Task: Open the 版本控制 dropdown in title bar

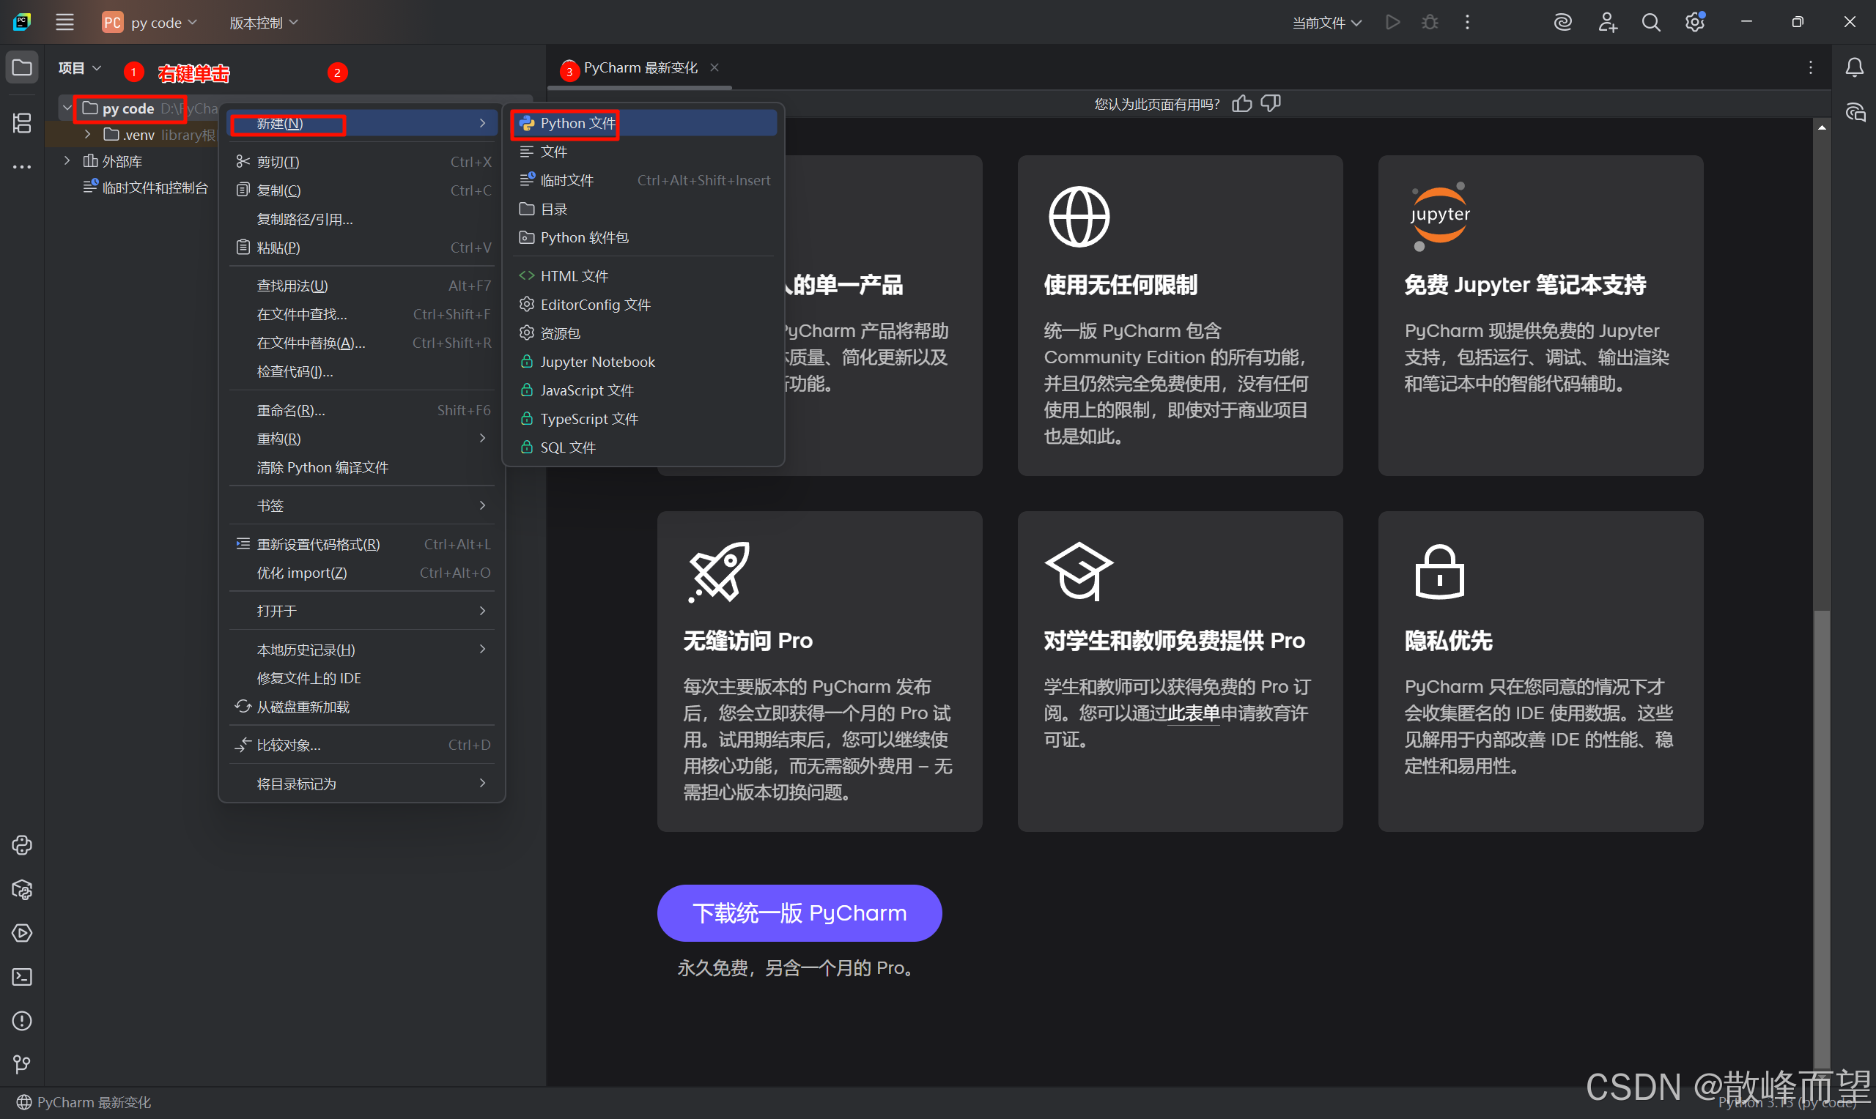Action: [263, 22]
